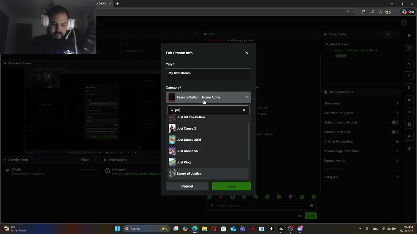Toggle Subscribers-only chat switch
Image resolution: width=417 pixels, height=234 pixels.
coord(395,123)
